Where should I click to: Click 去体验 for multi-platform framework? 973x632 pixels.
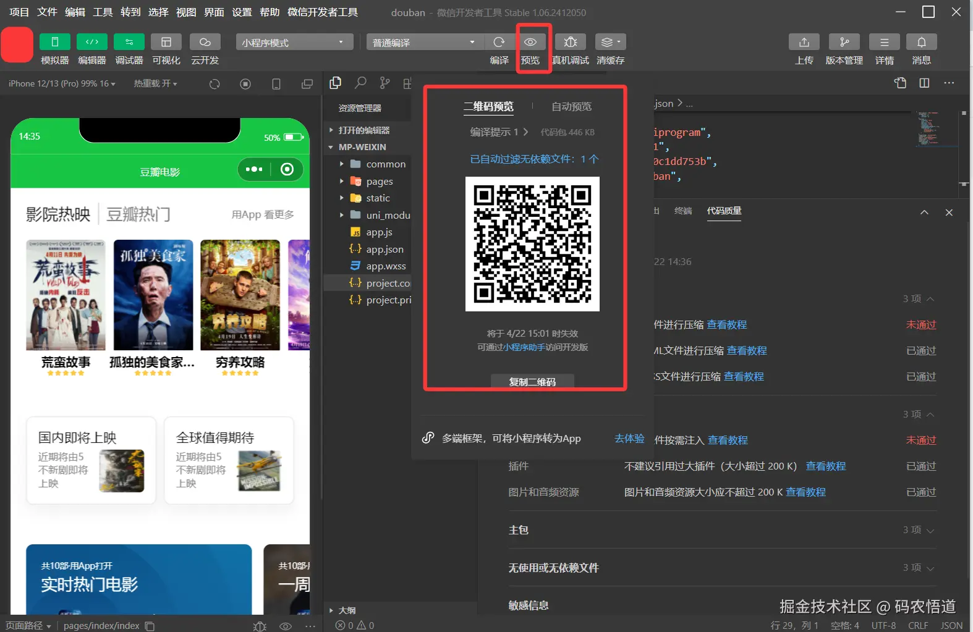(x=629, y=438)
